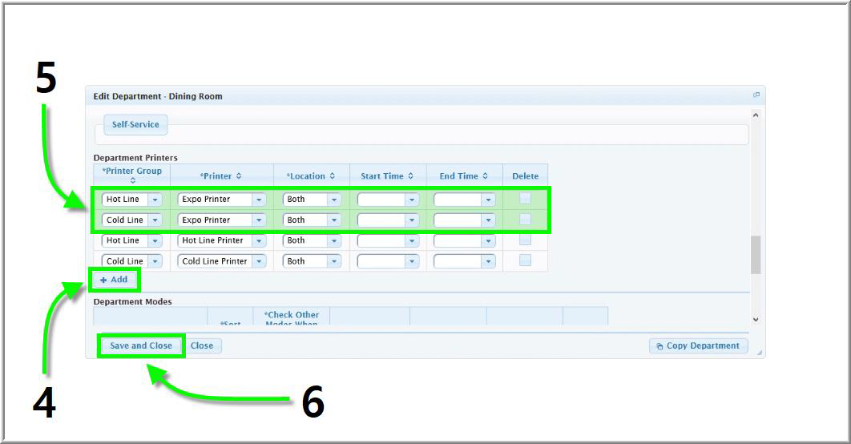Sort by the End Time column
The image size is (851, 444).
coord(464,176)
